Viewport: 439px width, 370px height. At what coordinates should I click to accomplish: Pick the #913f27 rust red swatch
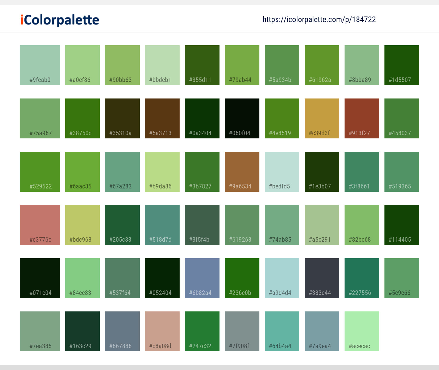pyautogui.click(x=362, y=118)
